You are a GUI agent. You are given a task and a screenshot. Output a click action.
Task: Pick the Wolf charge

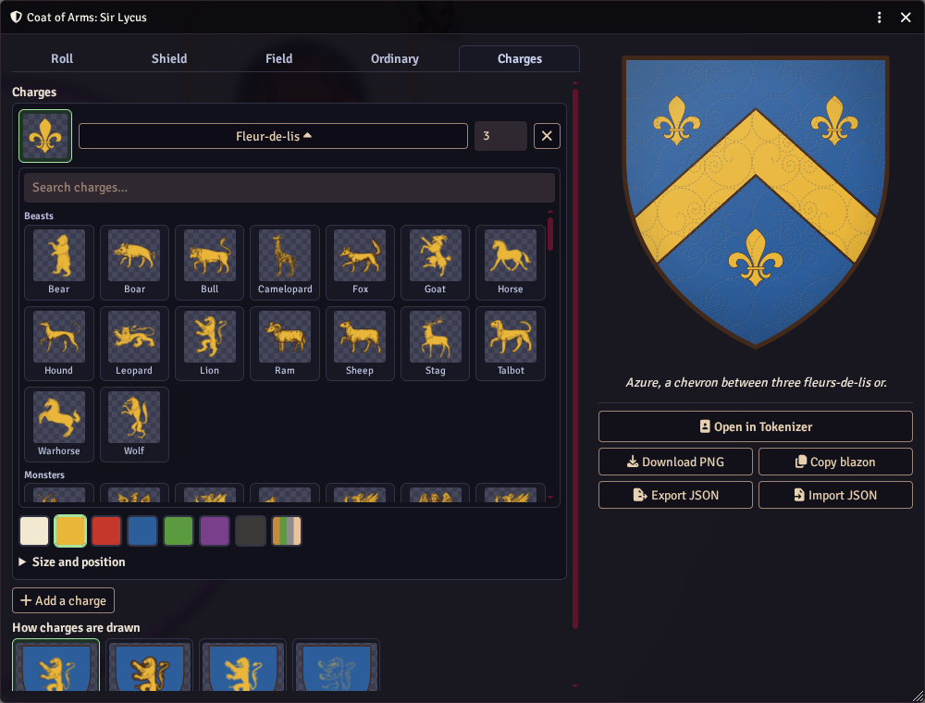[x=134, y=424]
